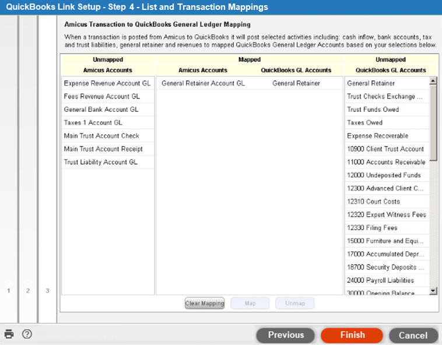The height and width of the screenshot is (345, 442).
Task: Select 12300 Advanced Client C... account
Action: [387, 188]
